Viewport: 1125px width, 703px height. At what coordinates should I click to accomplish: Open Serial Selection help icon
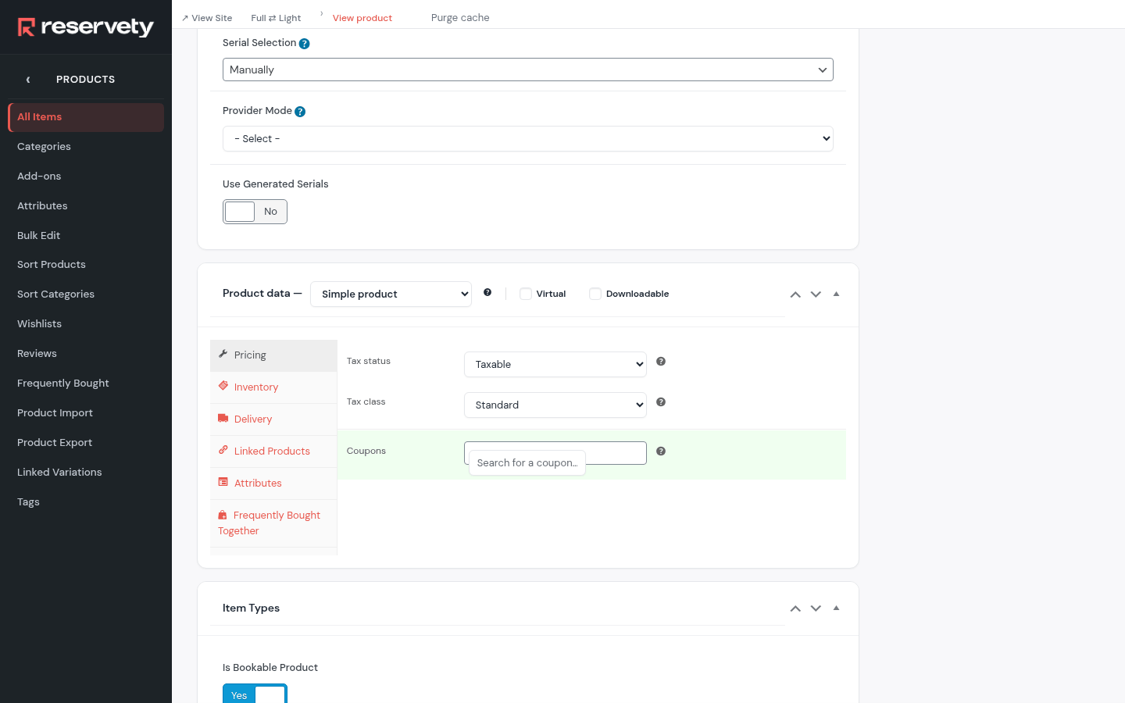(305, 44)
